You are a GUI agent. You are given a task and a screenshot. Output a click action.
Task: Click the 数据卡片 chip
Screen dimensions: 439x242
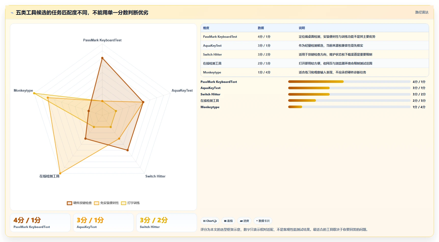(x=263, y=221)
